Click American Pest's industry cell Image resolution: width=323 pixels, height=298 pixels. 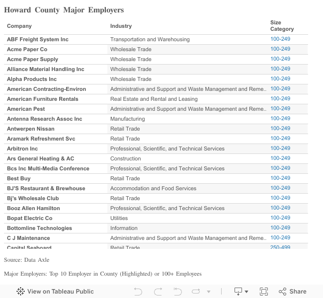[x=188, y=109]
